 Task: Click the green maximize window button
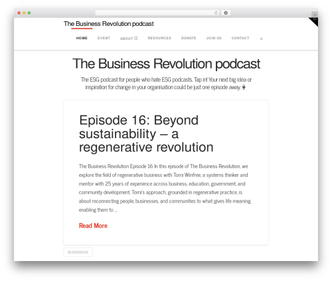tap(29, 13)
